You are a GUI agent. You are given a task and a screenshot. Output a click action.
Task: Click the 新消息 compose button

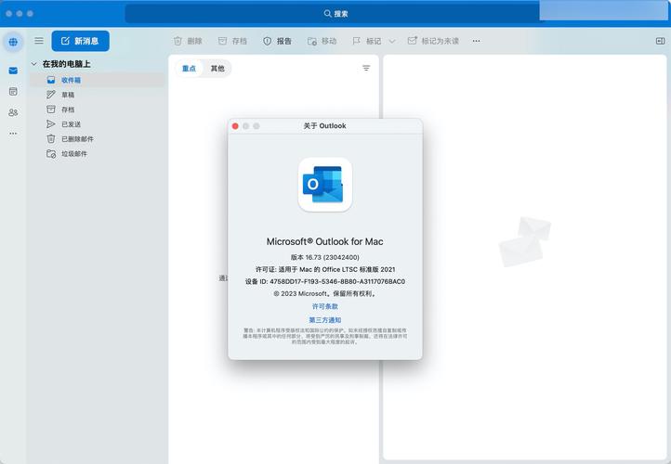[x=80, y=41]
